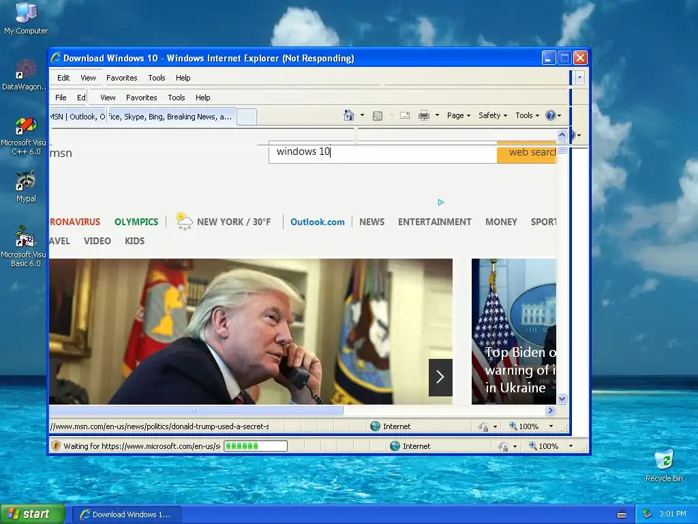Screen dimensions: 698x524
Task: Click the horizontal scrollbar right arrow
Action: (551, 410)
